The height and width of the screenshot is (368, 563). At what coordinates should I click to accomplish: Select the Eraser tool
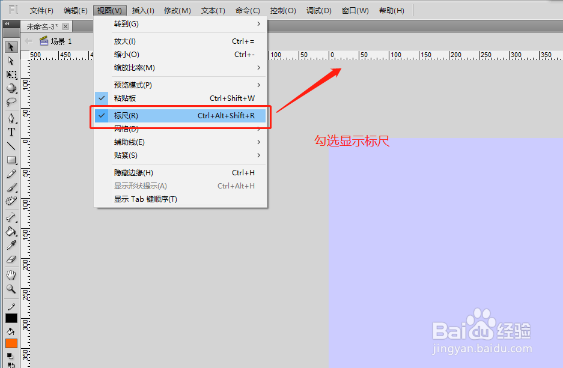coord(11,260)
